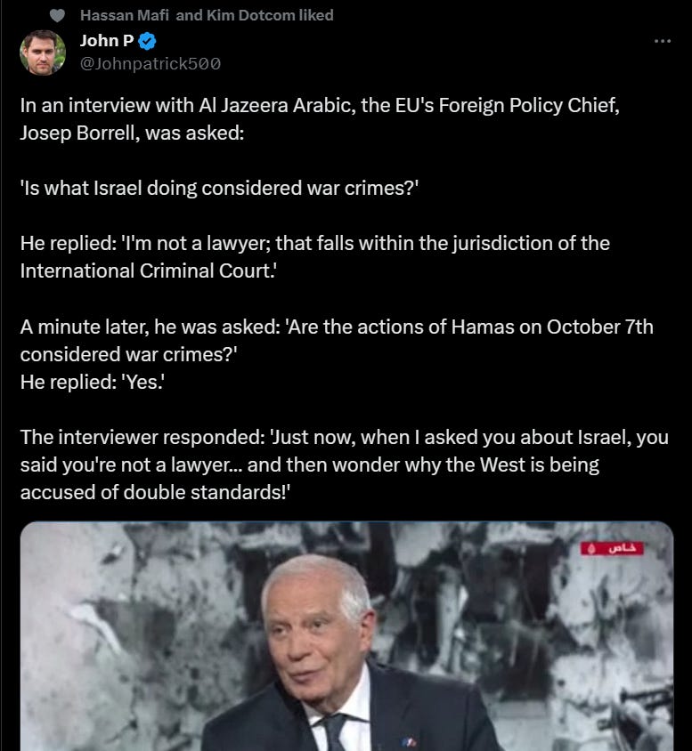This screenshot has width=692, height=751.
Task: Click the paragraph quoting the interviewer's response
Action: click(344, 464)
